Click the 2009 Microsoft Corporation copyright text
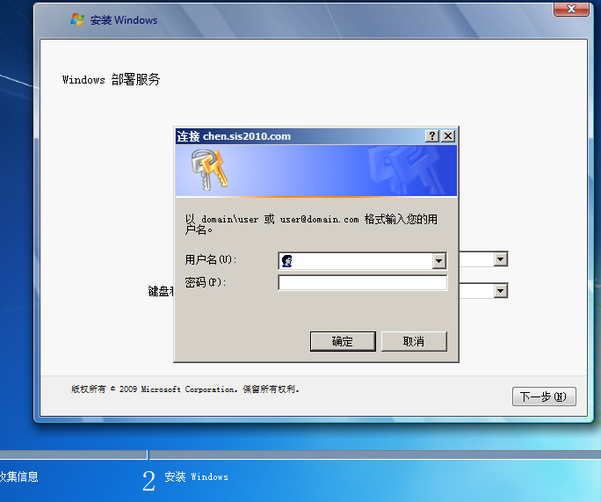The height and width of the screenshot is (502, 601). (185, 389)
